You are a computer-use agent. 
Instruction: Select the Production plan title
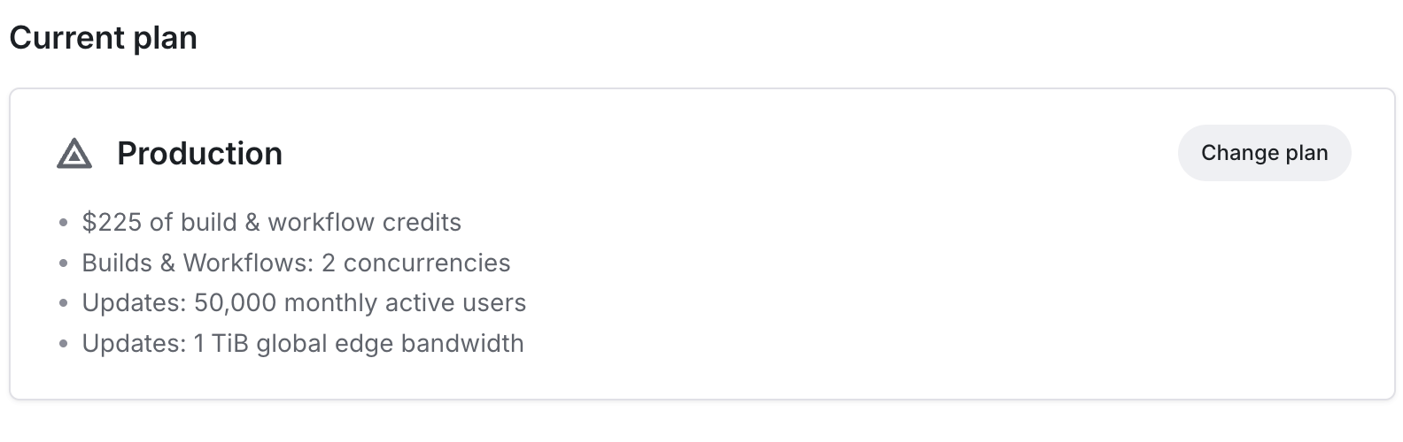coord(199,154)
